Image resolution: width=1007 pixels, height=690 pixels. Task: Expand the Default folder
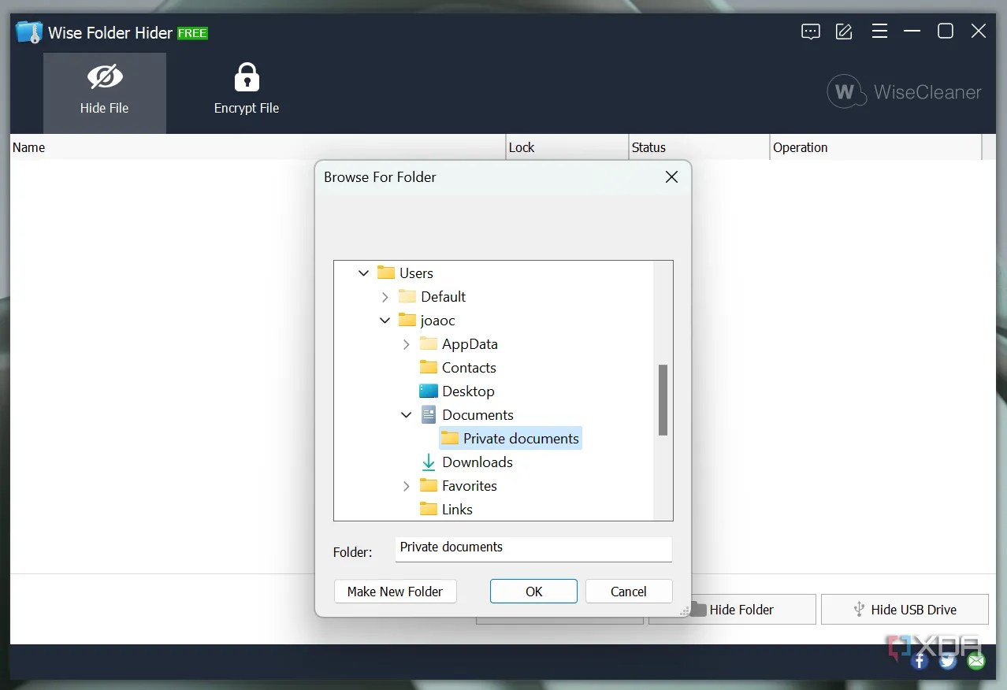(385, 296)
